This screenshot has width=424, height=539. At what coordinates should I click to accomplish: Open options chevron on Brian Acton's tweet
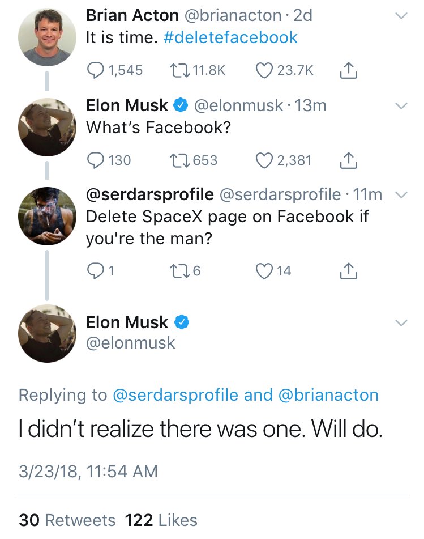coord(401,16)
